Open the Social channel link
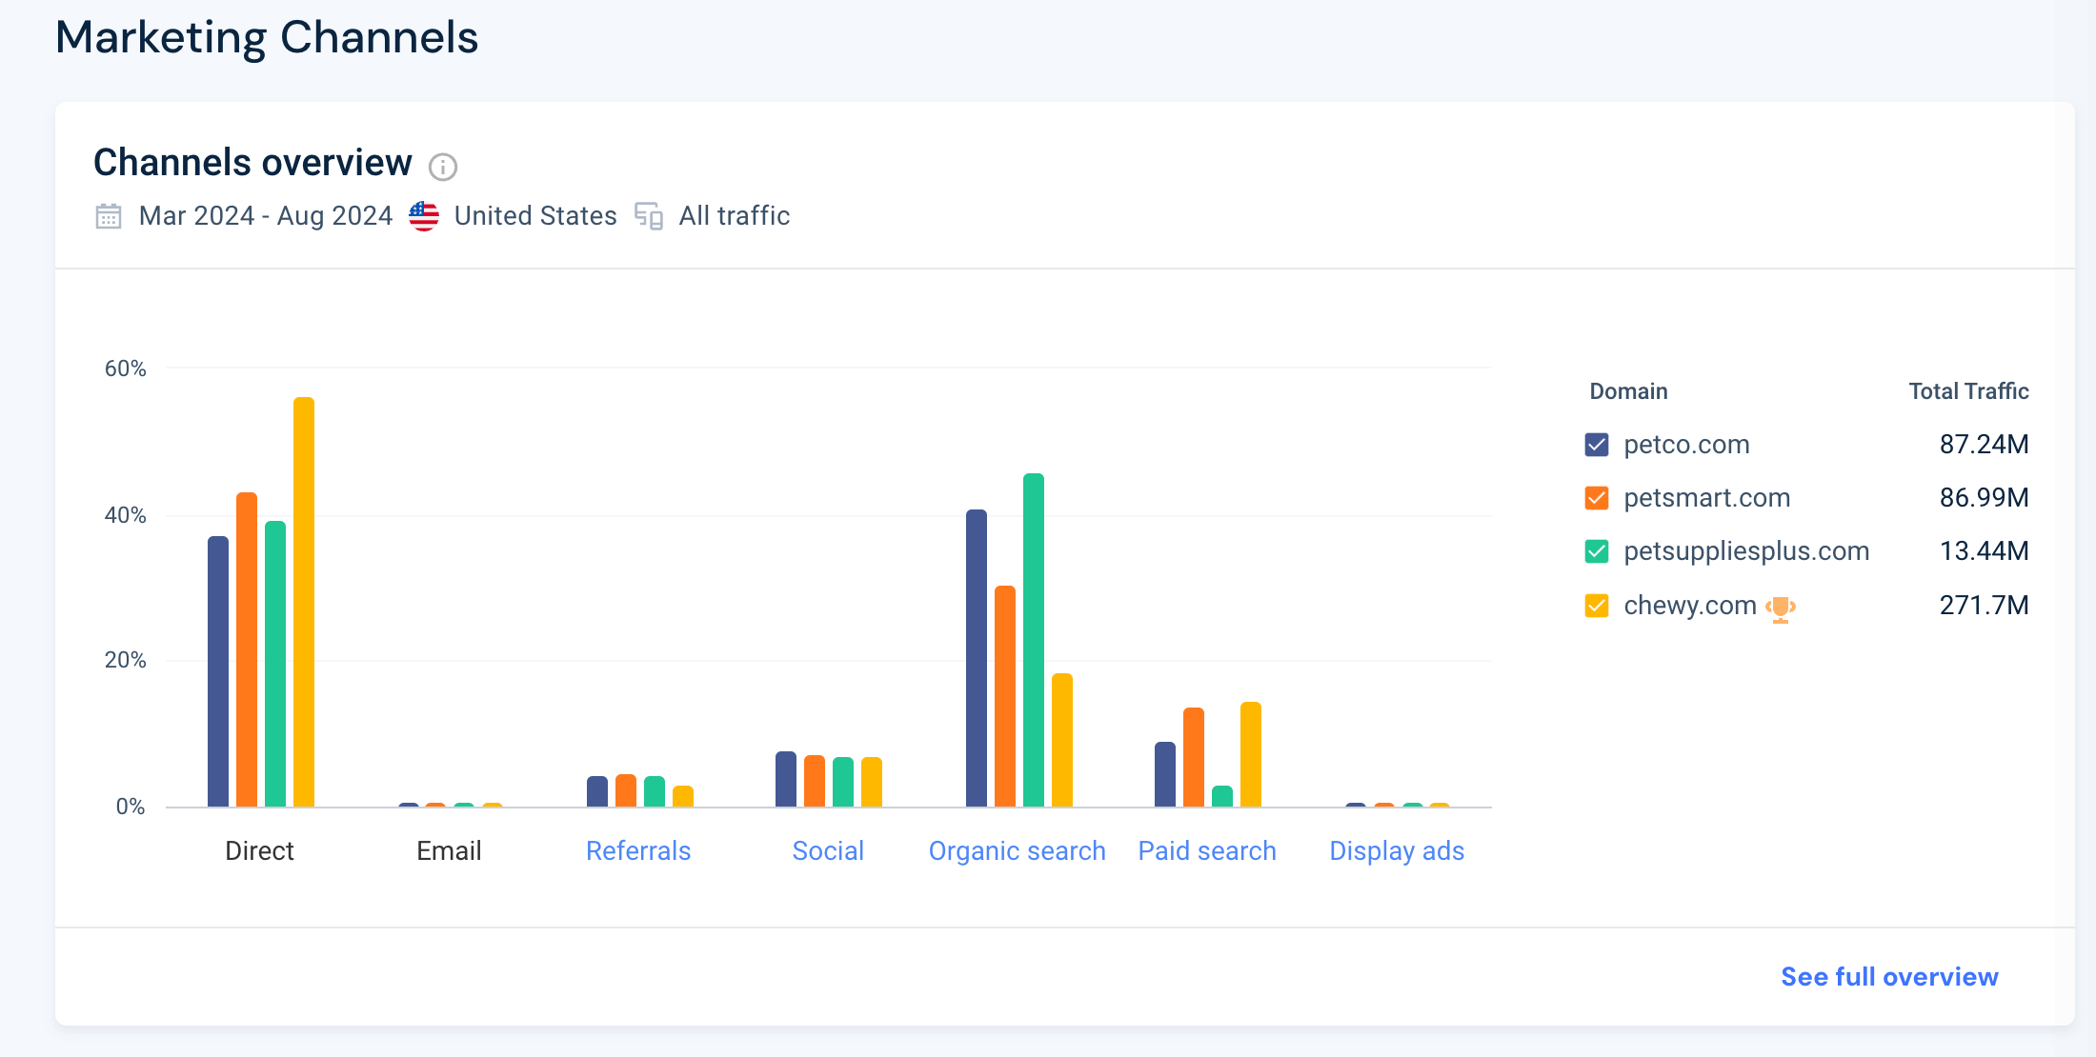Image resolution: width=2096 pixels, height=1057 pixels. coord(828,851)
